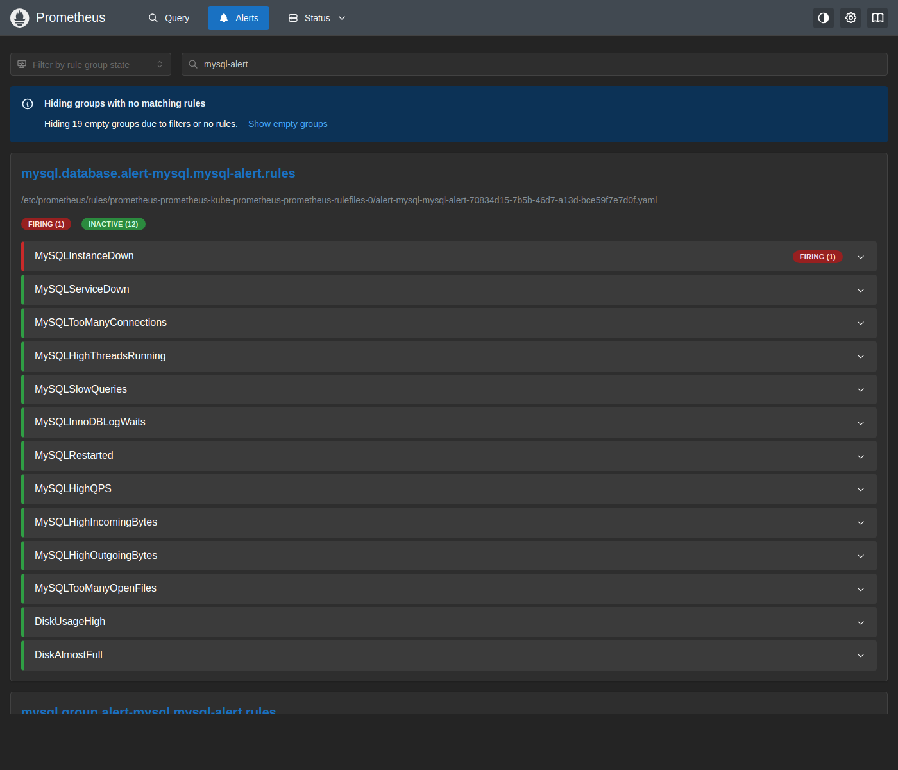This screenshot has height=770, width=898.
Task: Select the MySQLTooManyConnections rule name
Action: 101,323
